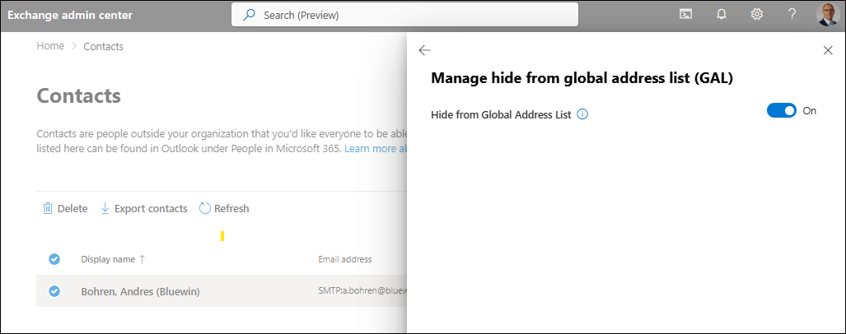This screenshot has height=334, width=846.
Task: Delete the selected contact
Action: [65, 208]
